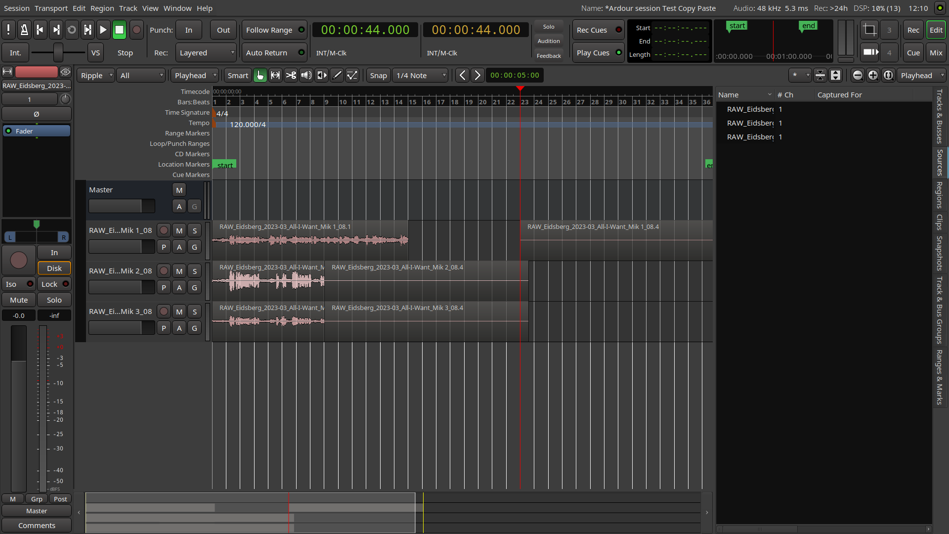Solo the RAW_Ei...Mik 2_08 track
This screenshot has height=534, width=949.
pos(195,271)
